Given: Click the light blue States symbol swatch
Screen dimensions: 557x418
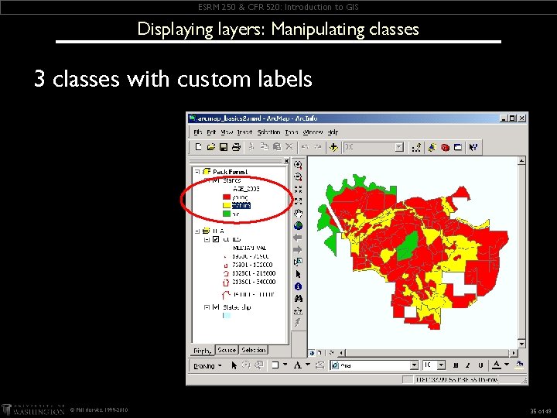Looking at the screenshot, I should pyautogui.click(x=227, y=315).
